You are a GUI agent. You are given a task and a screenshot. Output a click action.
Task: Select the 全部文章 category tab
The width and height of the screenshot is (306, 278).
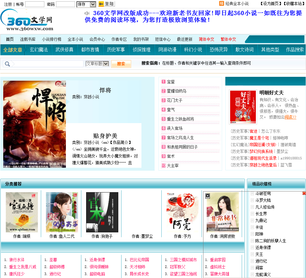[x=13, y=50]
